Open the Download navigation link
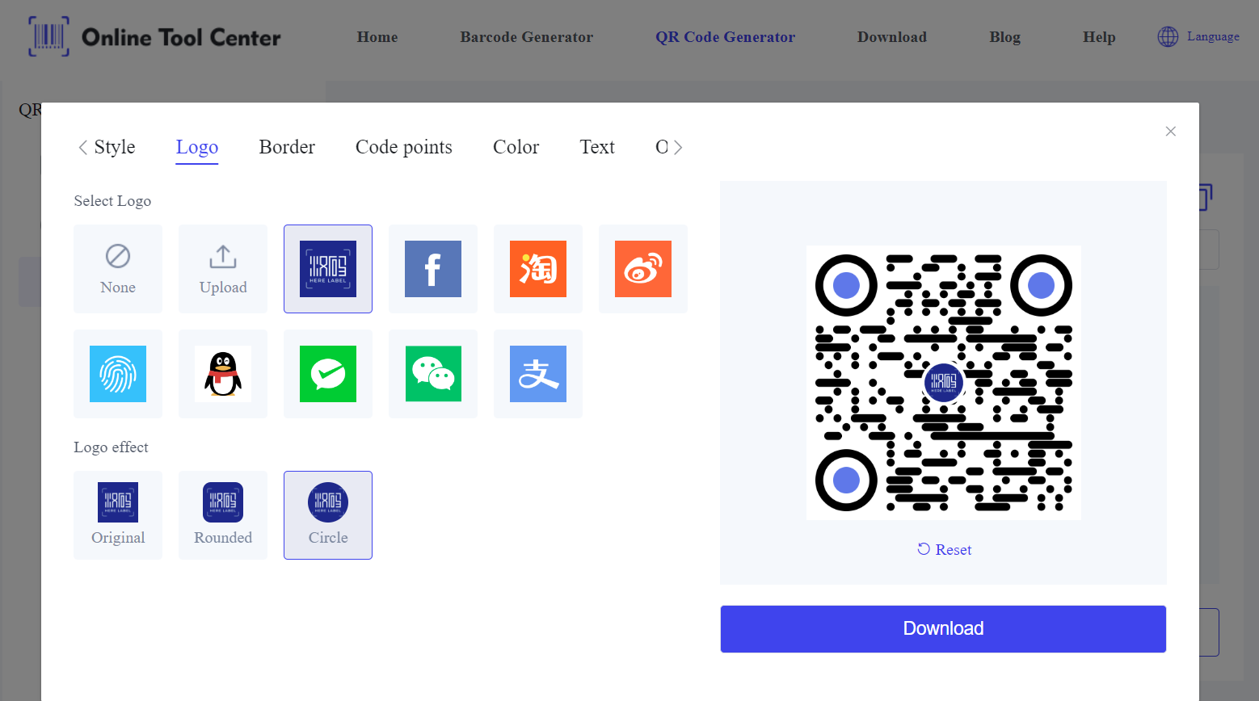This screenshot has width=1259, height=701. point(892,37)
